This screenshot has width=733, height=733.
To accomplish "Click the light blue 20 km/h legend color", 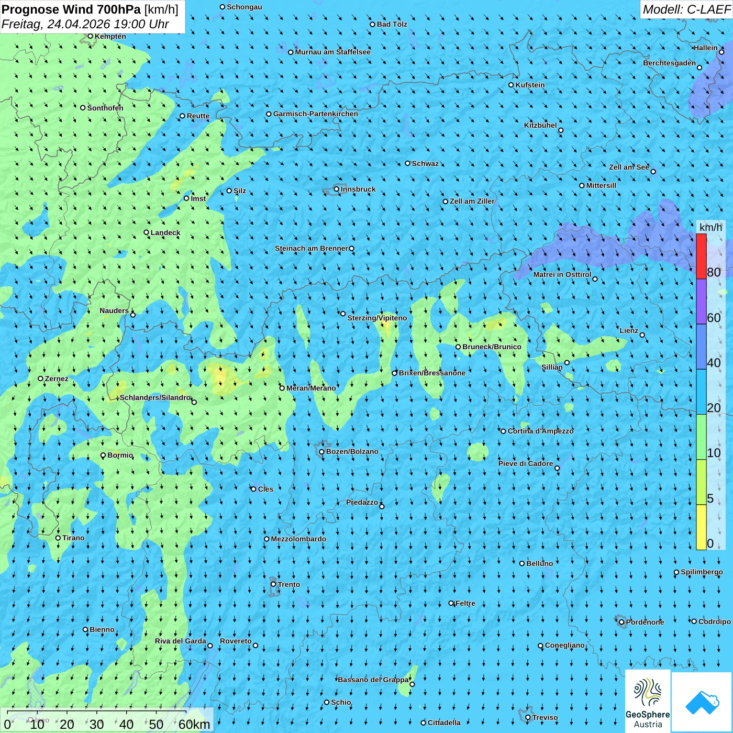I will 701,392.
